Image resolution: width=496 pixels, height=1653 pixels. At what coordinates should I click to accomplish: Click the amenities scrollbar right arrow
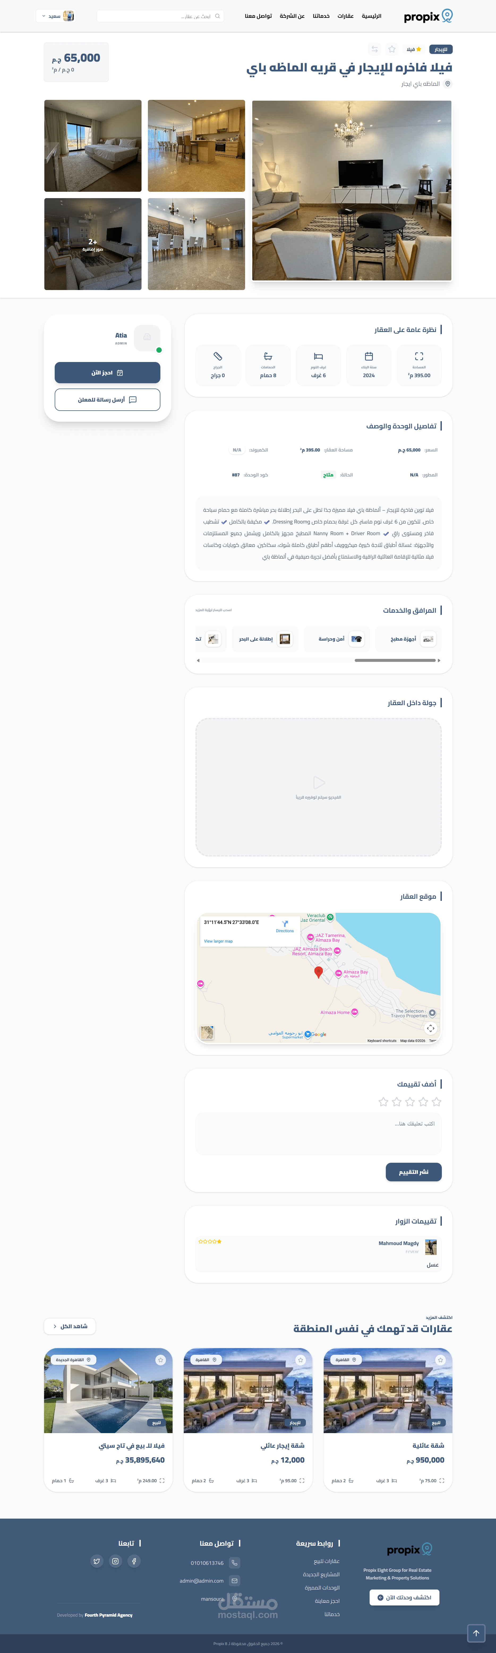click(439, 660)
